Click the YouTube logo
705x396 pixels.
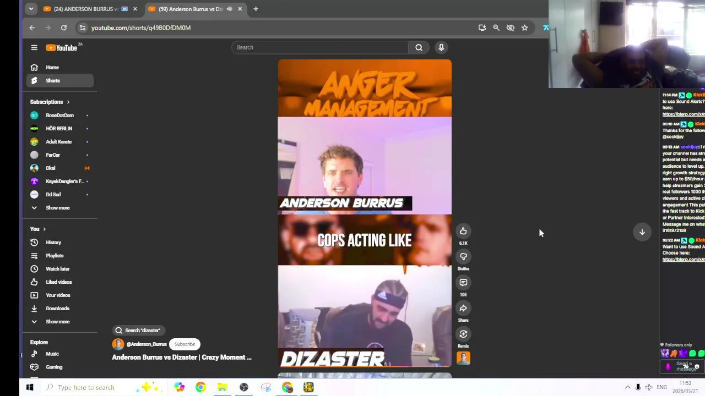point(62,48)
